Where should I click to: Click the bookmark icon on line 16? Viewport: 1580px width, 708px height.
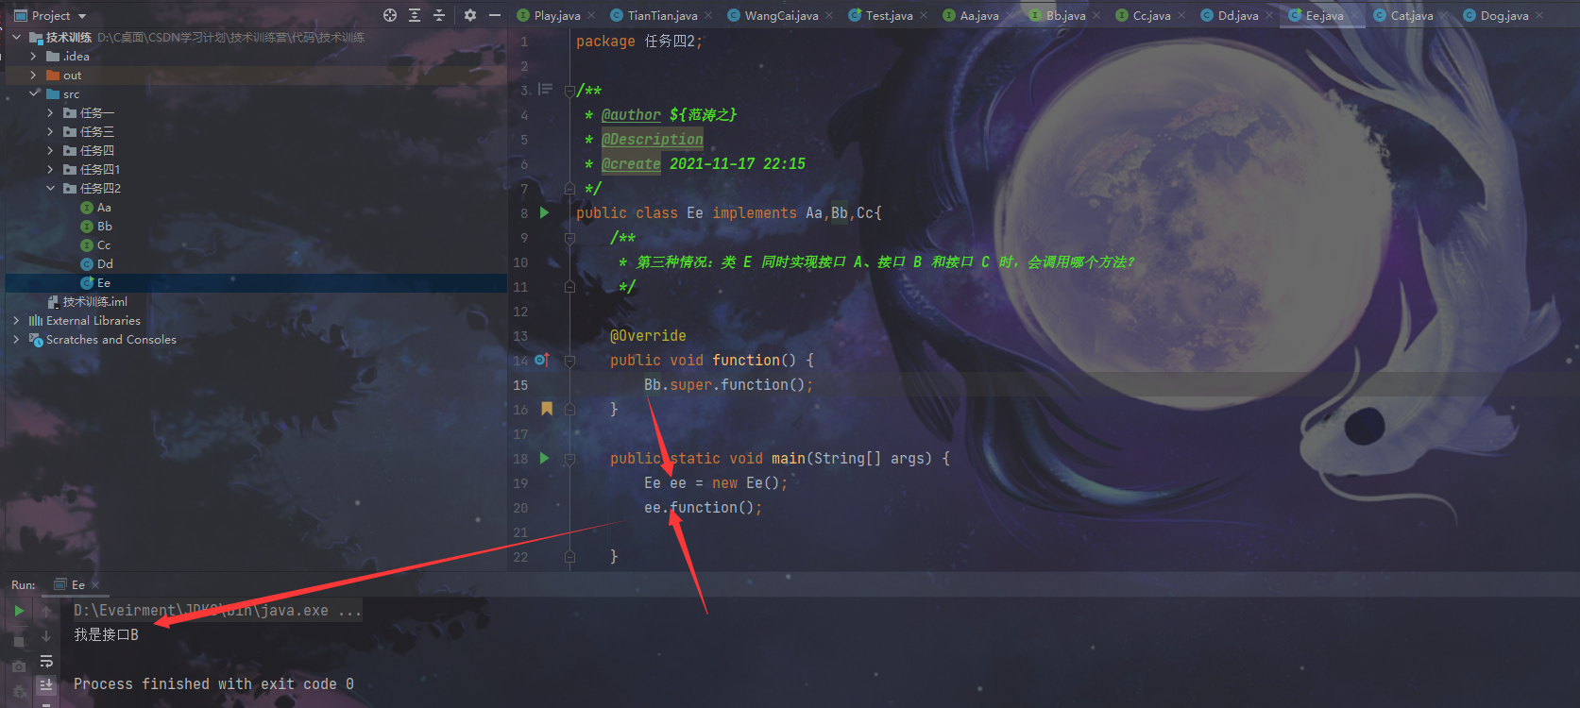coord(547,409)
